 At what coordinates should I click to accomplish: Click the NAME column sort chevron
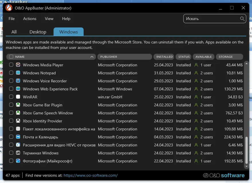(92, 57)
